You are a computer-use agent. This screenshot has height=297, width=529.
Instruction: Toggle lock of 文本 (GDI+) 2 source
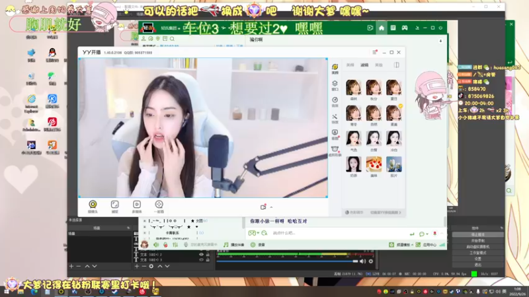[208, 255]
